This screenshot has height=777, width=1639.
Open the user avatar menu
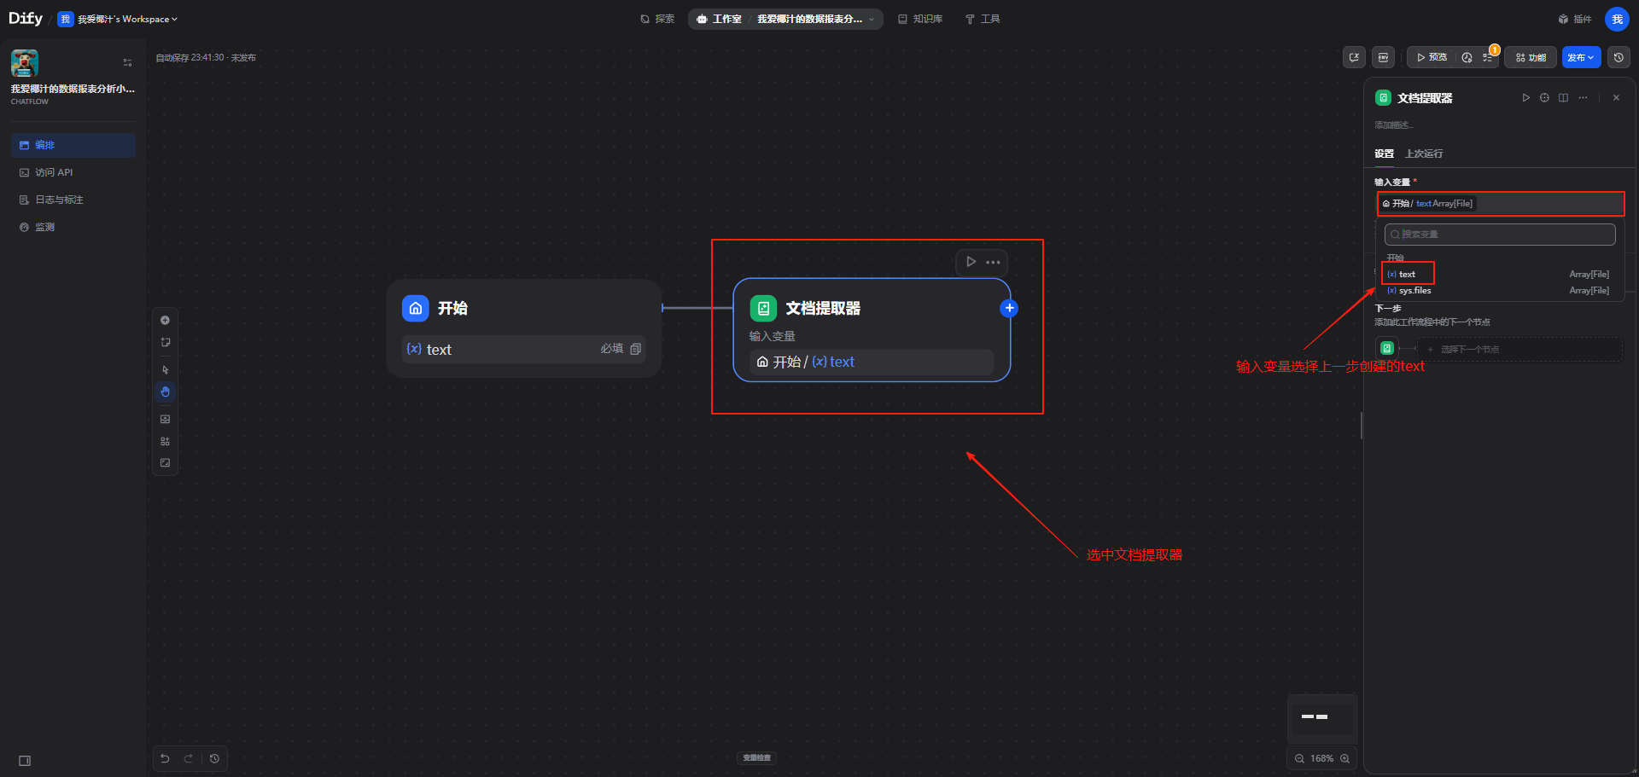pyautogui.click(x=1617, y=19)
